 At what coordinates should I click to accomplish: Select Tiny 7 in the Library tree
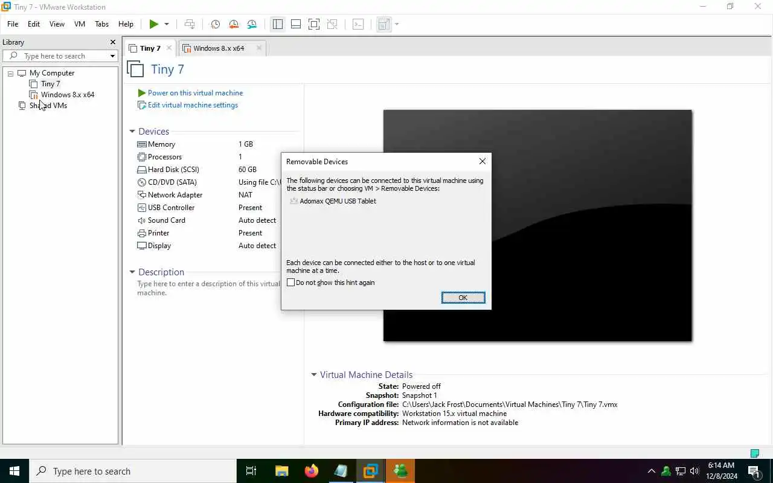pos(50,84)
